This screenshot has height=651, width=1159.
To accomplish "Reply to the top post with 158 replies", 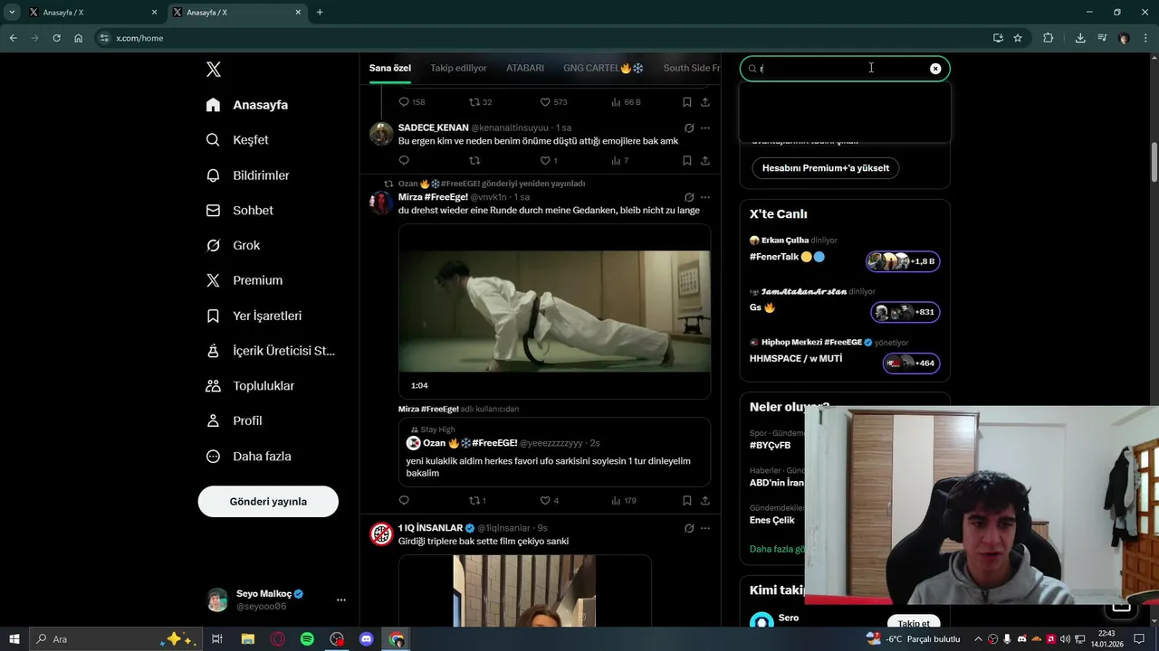I will click(x=412, y=102).
